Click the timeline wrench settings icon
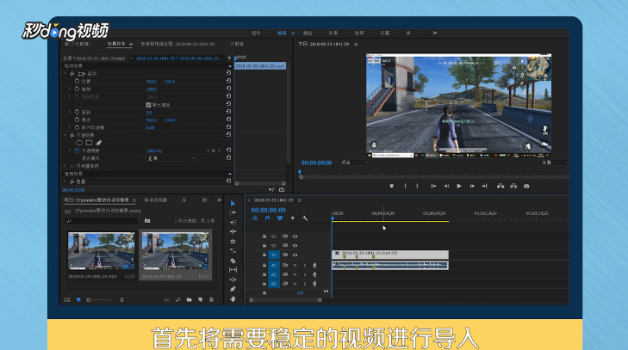This screenshot has height=350, width=628. pos(305,218)
